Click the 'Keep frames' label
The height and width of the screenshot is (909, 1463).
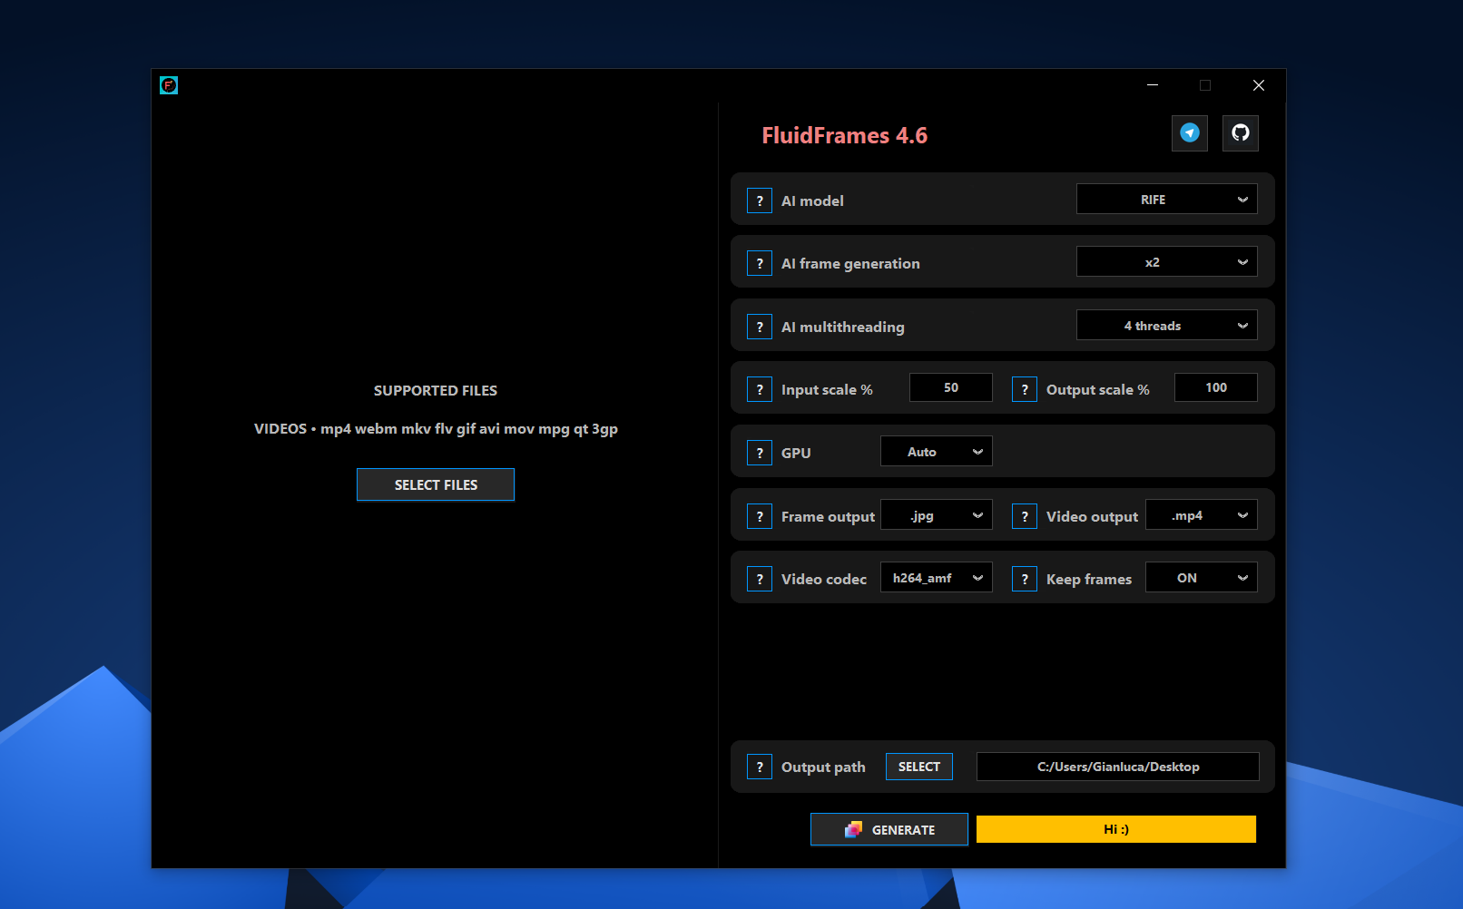tap(1089, 580)
